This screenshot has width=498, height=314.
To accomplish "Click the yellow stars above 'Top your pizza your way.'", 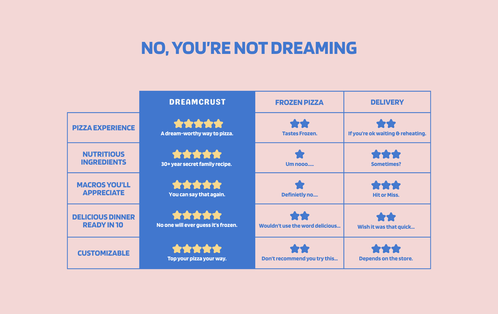I will [x=197, y=249].
